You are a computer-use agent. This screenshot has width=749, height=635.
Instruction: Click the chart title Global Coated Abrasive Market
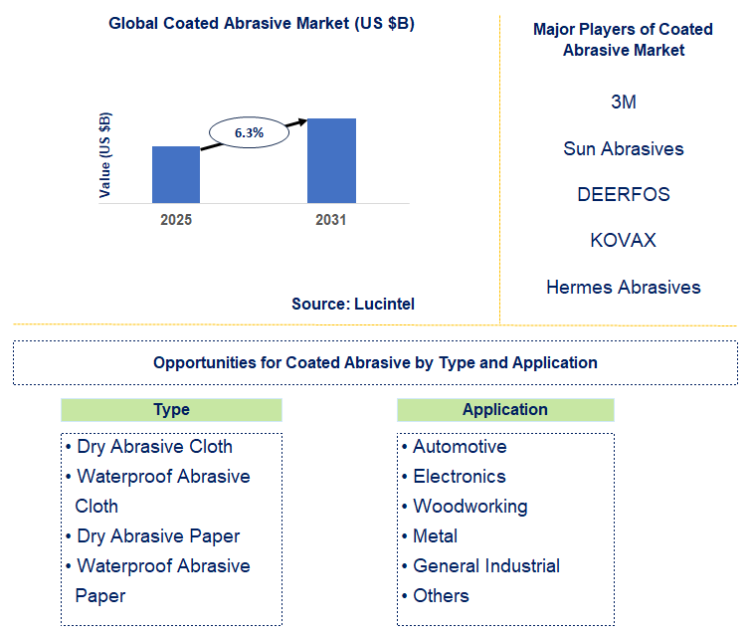coord(262,24)
